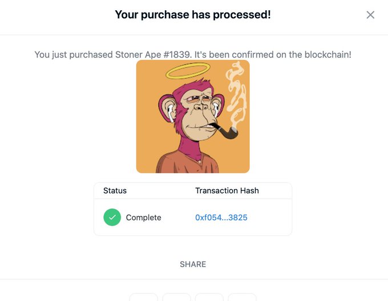The image size is (388, 301).
Task: Open the 0xf054...3825 transaction hash link
Action: tap(221, 217)
